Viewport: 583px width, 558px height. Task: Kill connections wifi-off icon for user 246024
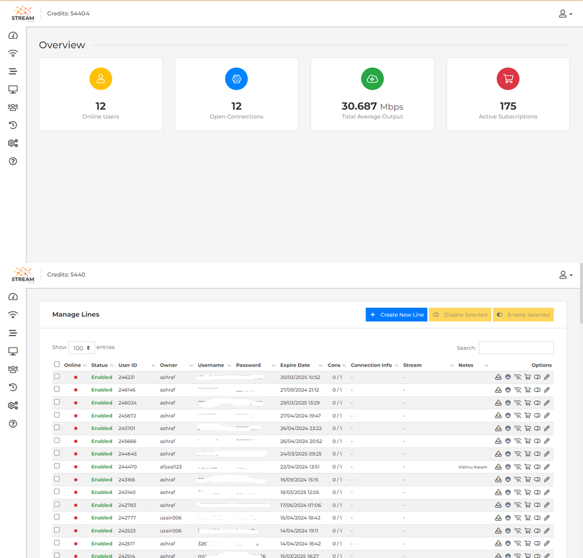[x=518, y=403]
